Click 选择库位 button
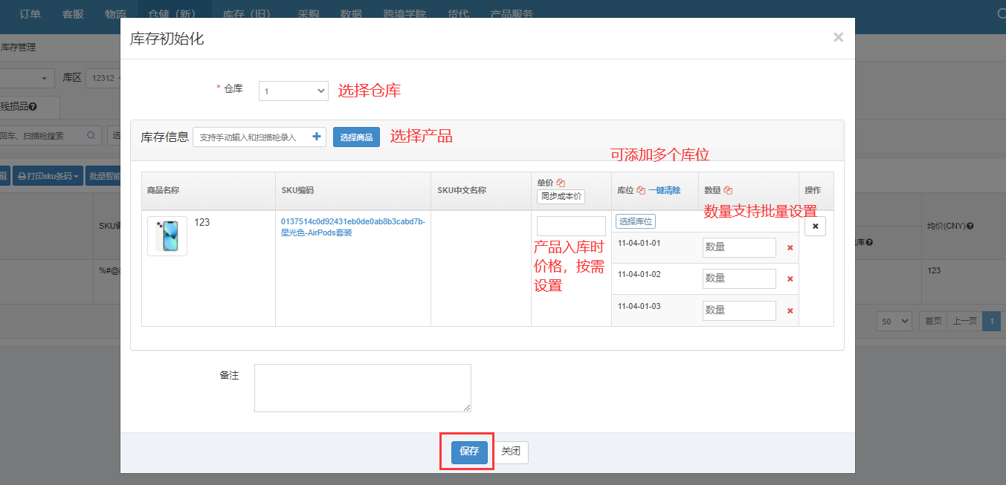Screen dimensions: 1006x485 (635, 221)
